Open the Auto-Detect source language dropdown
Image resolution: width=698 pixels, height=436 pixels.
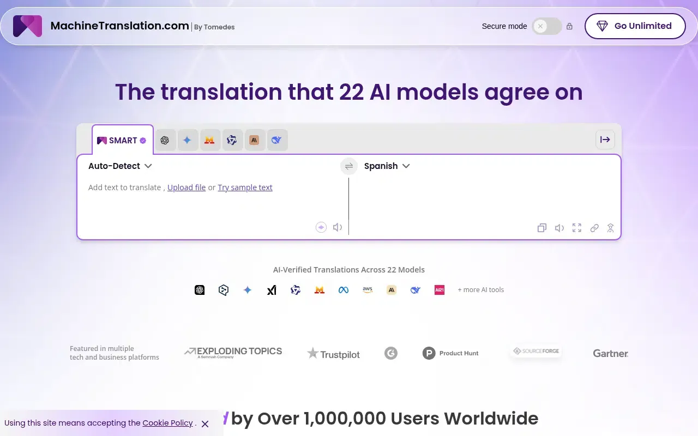[120, 166]
